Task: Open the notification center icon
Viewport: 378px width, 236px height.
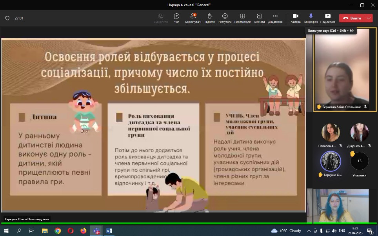Action: (370, 231)
